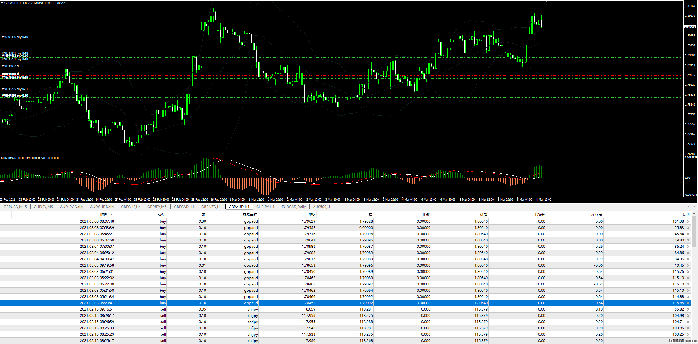
Task: Click current price tag 1.80542 on price axis
Action: point(690,27)
